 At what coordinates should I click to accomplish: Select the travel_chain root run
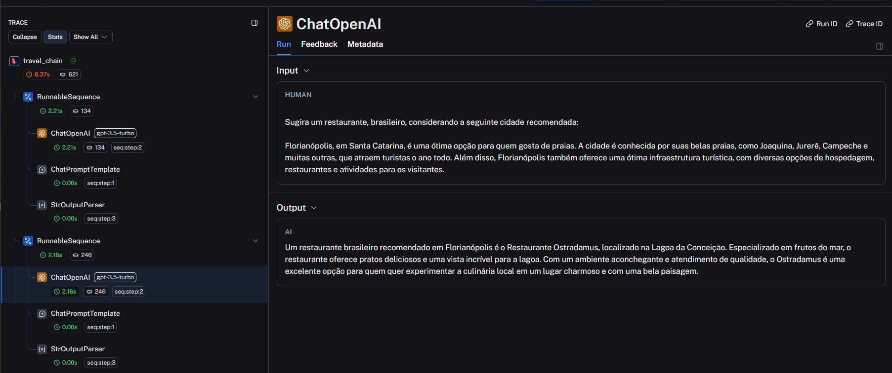pos(42,61)
